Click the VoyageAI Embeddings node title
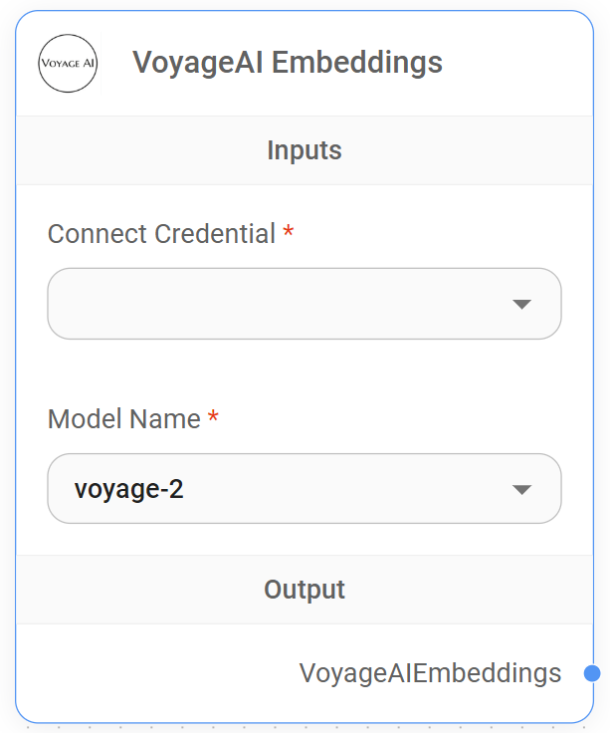The height and width of the screenshot is (733, 610). point(288,63)
